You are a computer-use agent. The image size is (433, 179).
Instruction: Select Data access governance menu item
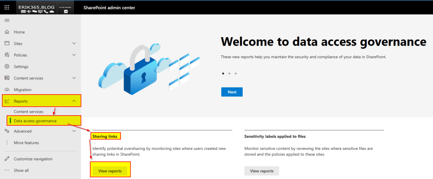(35, 121)
